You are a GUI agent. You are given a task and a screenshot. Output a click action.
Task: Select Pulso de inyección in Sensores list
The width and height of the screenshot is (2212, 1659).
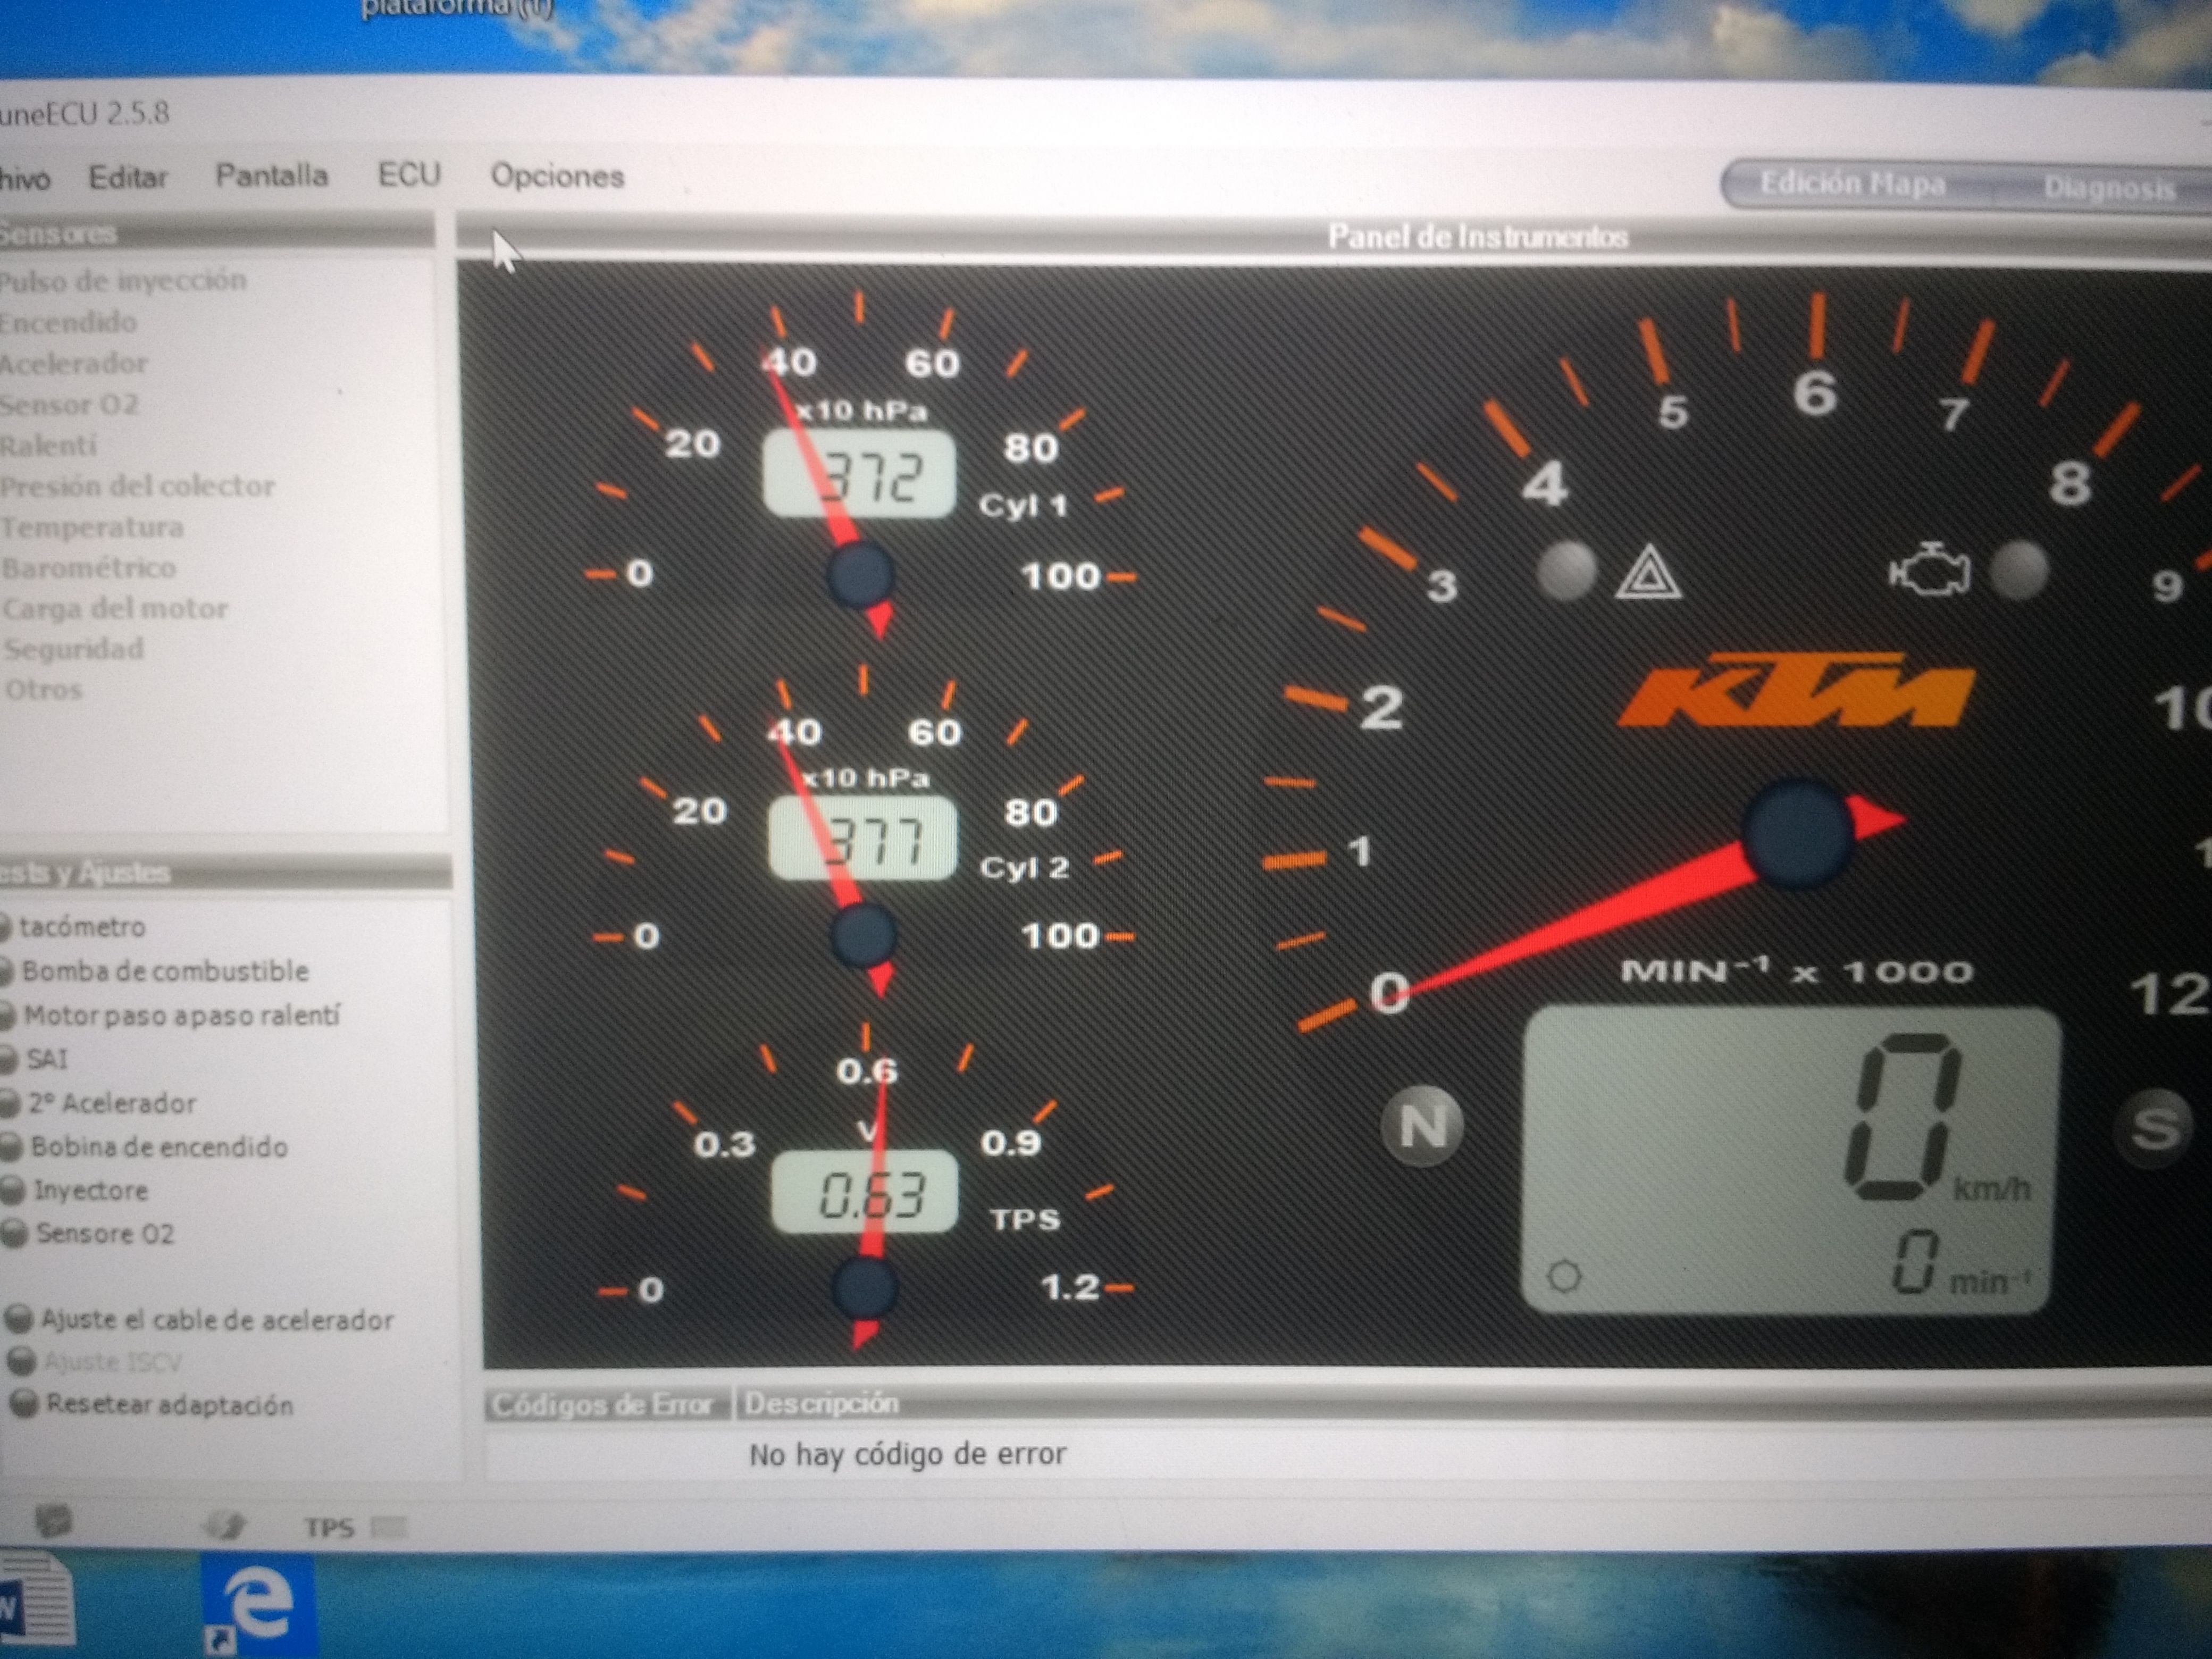point(122,281)
